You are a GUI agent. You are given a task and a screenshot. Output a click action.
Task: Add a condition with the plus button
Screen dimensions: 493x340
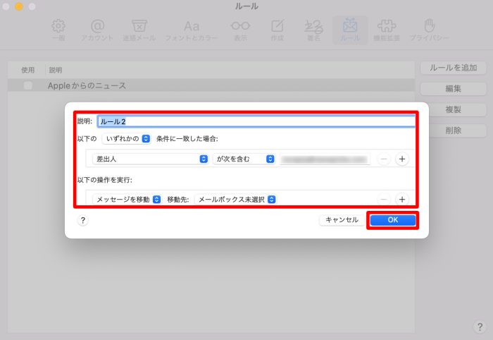[x=402, y=159]
